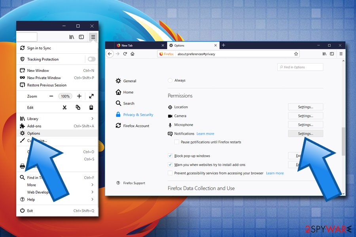Open Add-ons from the menu
The width and height of the screenshot is (356, 237).
click(57, 126)
